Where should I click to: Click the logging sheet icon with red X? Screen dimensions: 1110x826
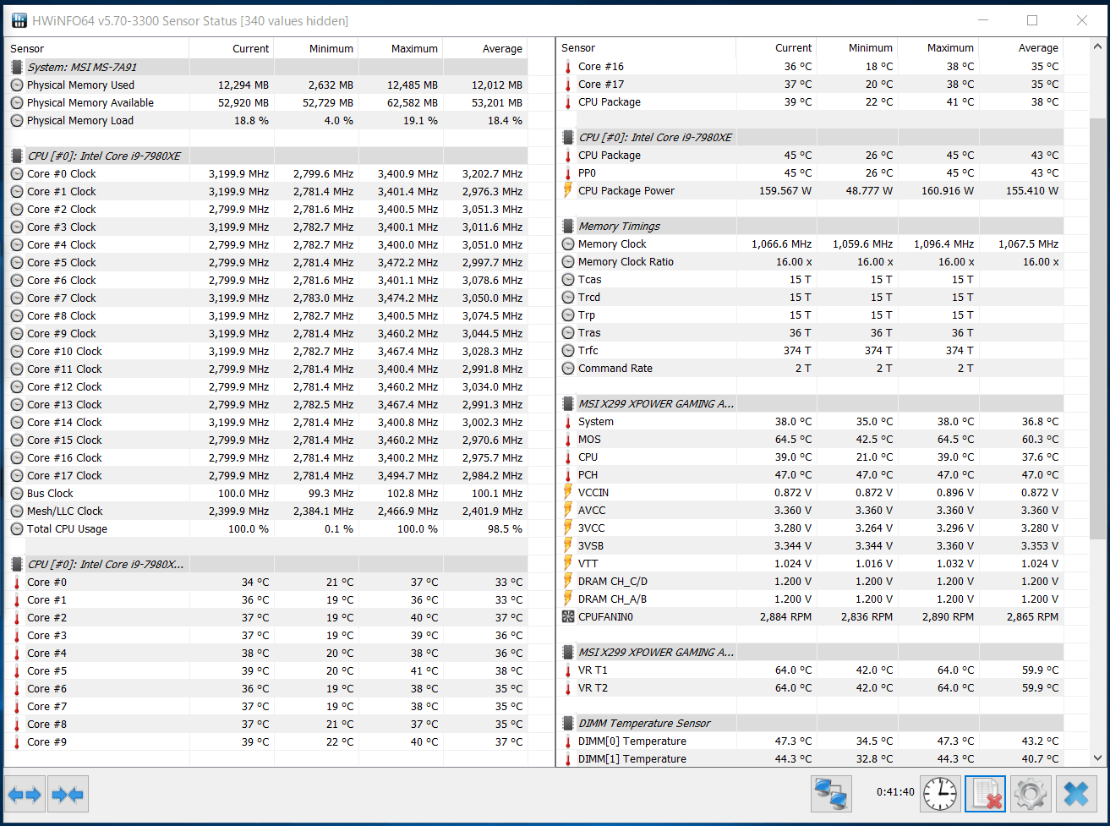tap(985, 794)
